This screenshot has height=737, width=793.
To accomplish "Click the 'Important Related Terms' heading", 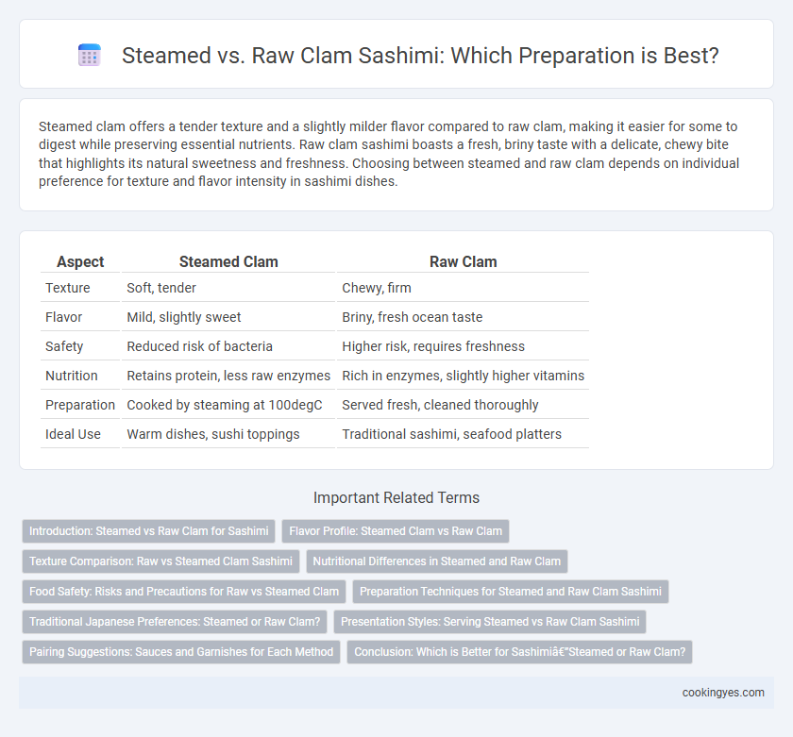I will point(396,498).
